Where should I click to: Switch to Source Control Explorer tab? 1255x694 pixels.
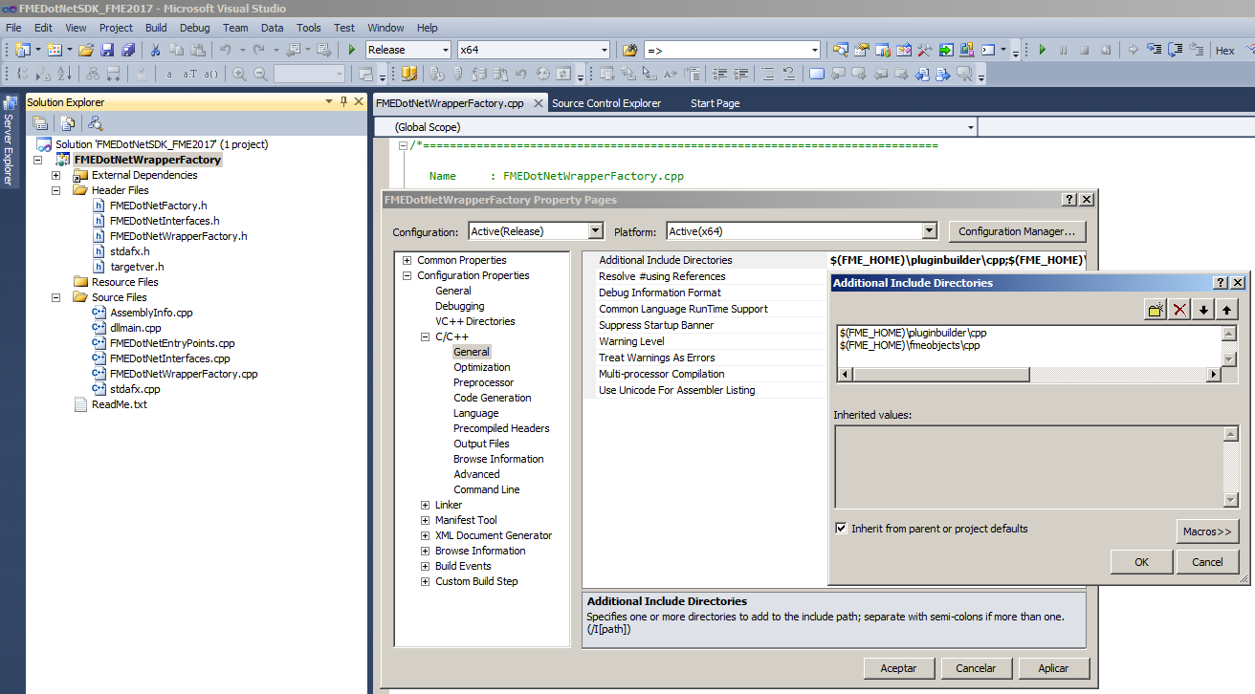(x=606, y=103)
